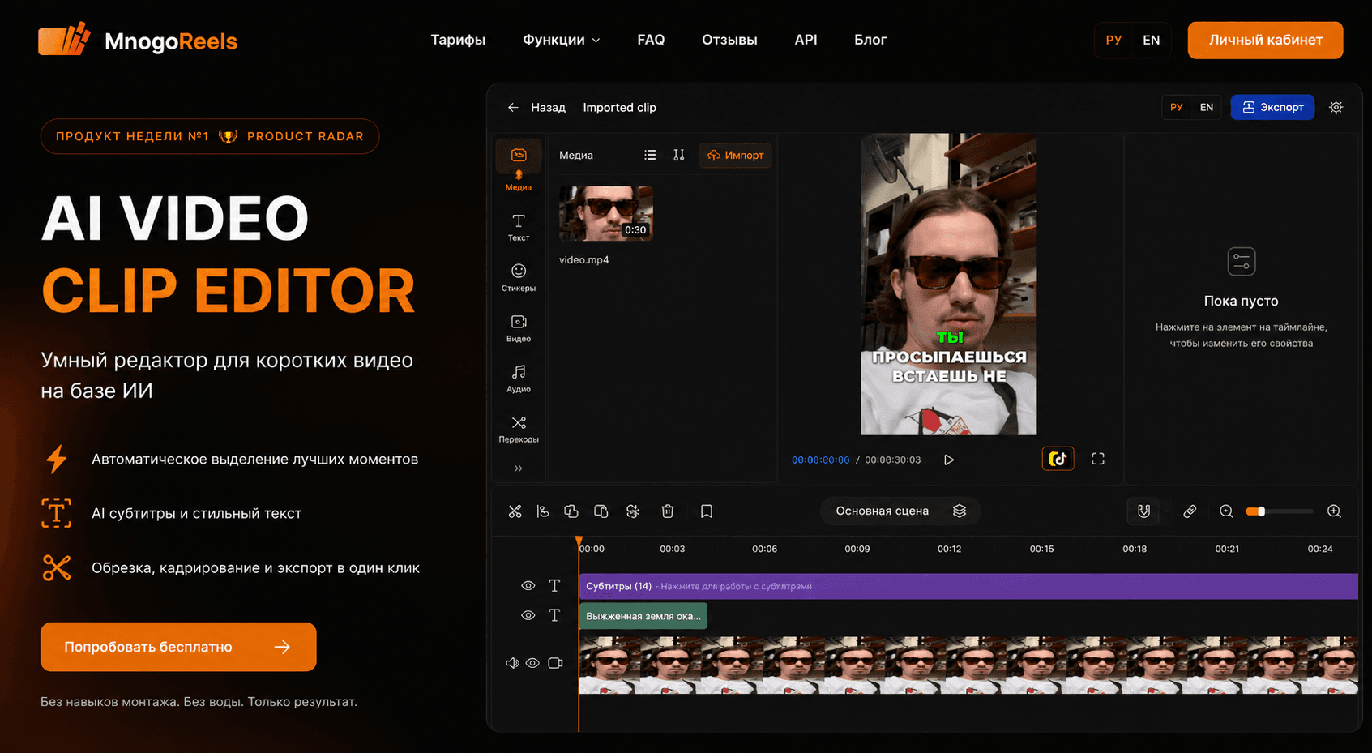Click the align-left trim tool icon

click(x=543, y=511)
